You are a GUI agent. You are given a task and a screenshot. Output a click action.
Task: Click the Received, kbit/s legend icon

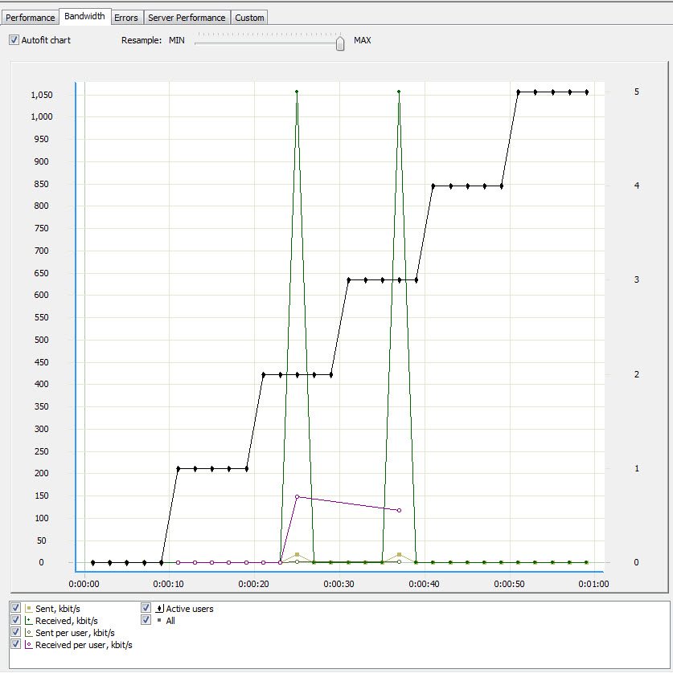[x=29, y=620]
